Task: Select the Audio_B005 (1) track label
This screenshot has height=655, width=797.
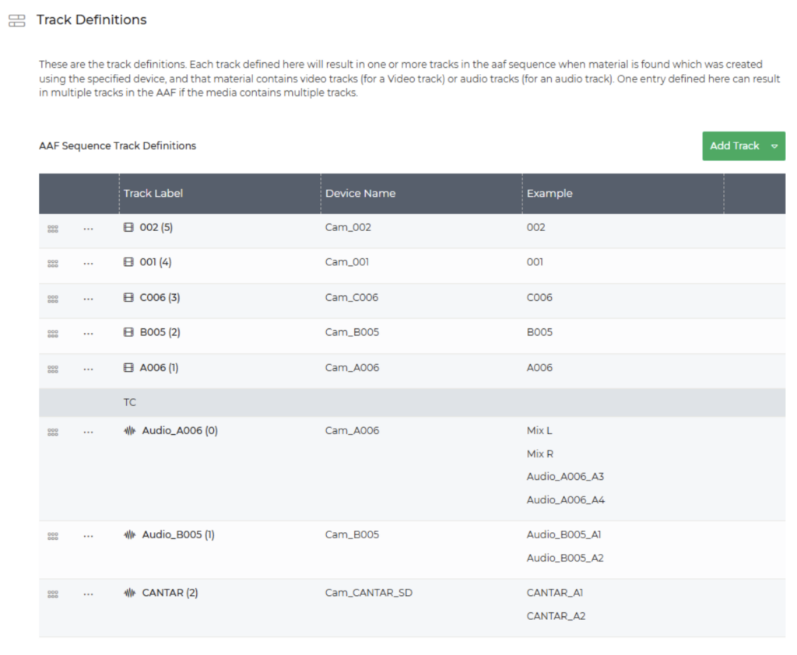Action: (x=178, y=534)
